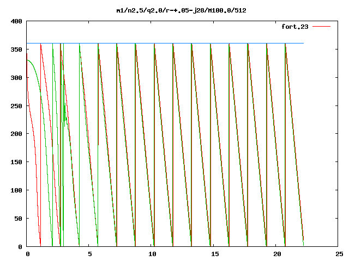Click y-axis label 400
Image resolution: width=349 pixels, height=261 pixels.
point(16,21)
